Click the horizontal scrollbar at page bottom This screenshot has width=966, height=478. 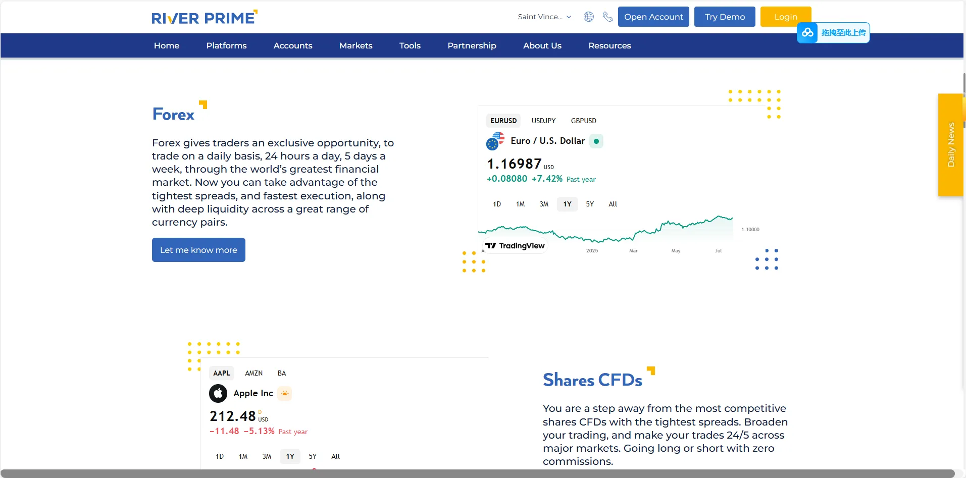pos(478,473)
